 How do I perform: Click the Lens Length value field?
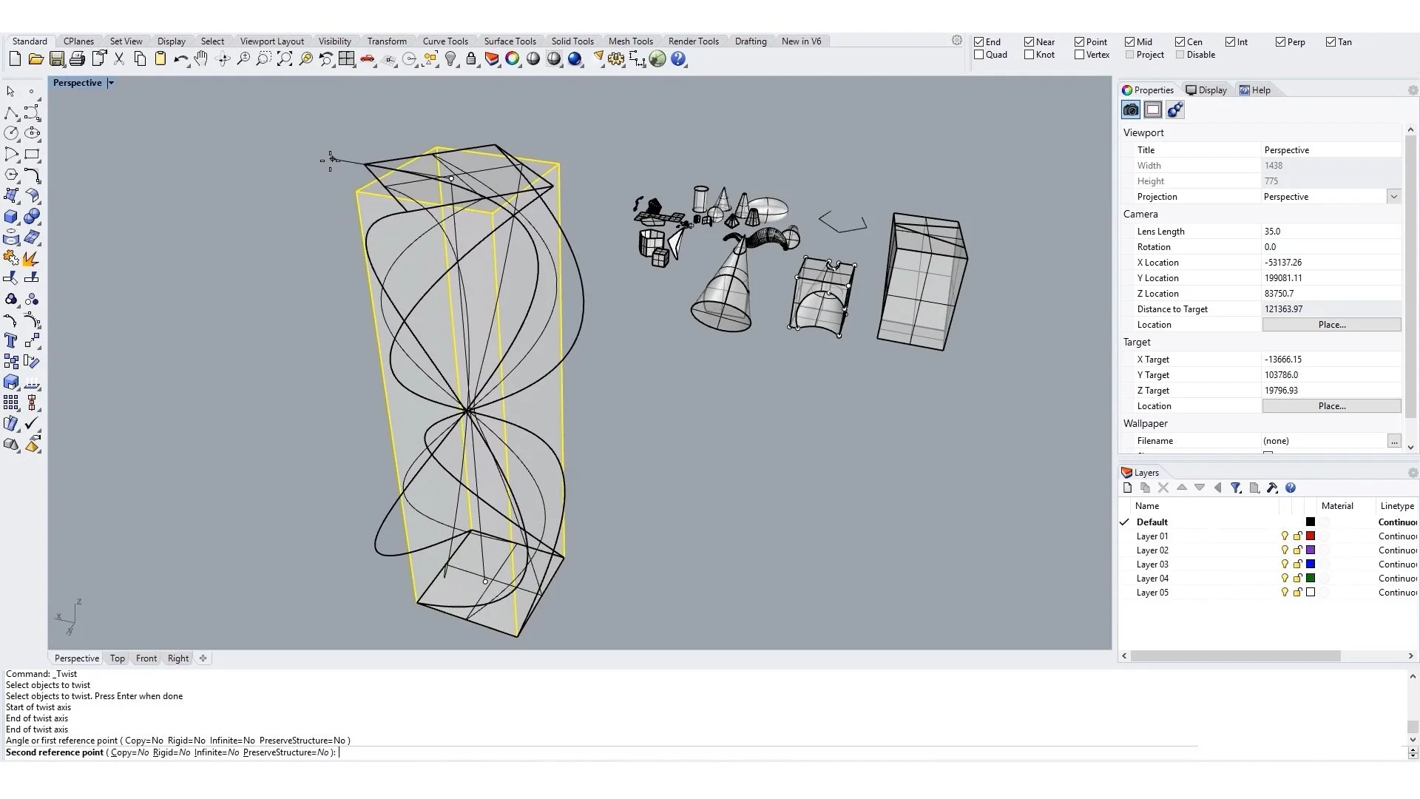click(1330, 232)
